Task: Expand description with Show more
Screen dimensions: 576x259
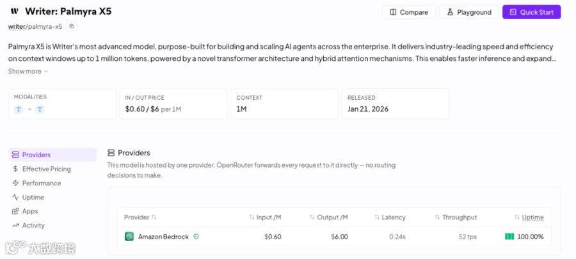Action: 28,71
